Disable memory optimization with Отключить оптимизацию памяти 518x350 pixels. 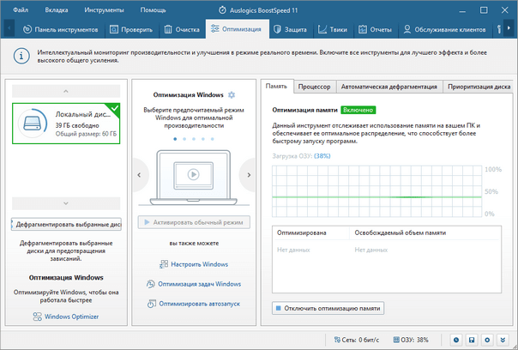pos(328,307)
